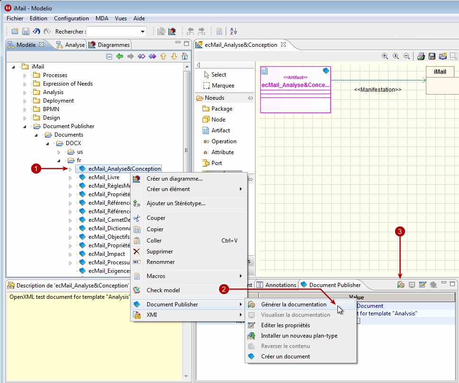Select the ecMail_Analyse&Conce... artifact in diagram
The image size is (459, 383).
point(295,89)
